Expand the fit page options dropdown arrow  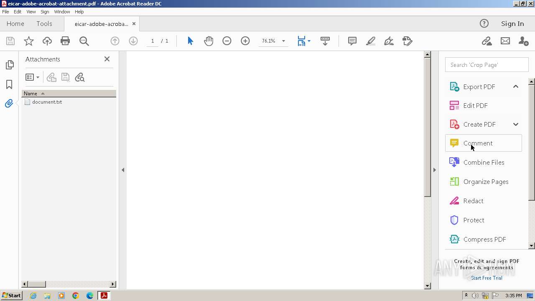(x=309, y=41)
